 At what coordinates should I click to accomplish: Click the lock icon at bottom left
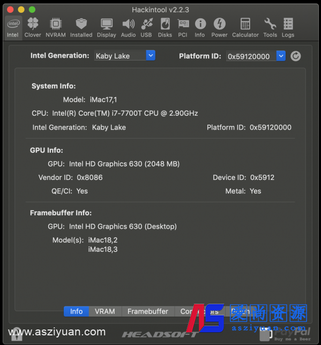click(17, 334)
